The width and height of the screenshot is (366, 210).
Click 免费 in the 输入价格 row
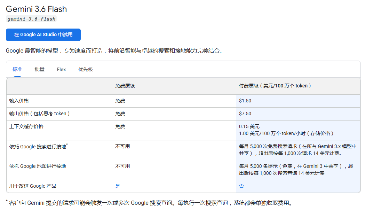click(120, 101)
